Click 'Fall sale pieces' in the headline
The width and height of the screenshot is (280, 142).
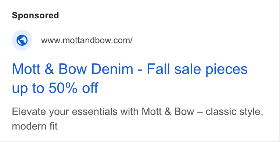pyautogui.click(x=197, y=70)
